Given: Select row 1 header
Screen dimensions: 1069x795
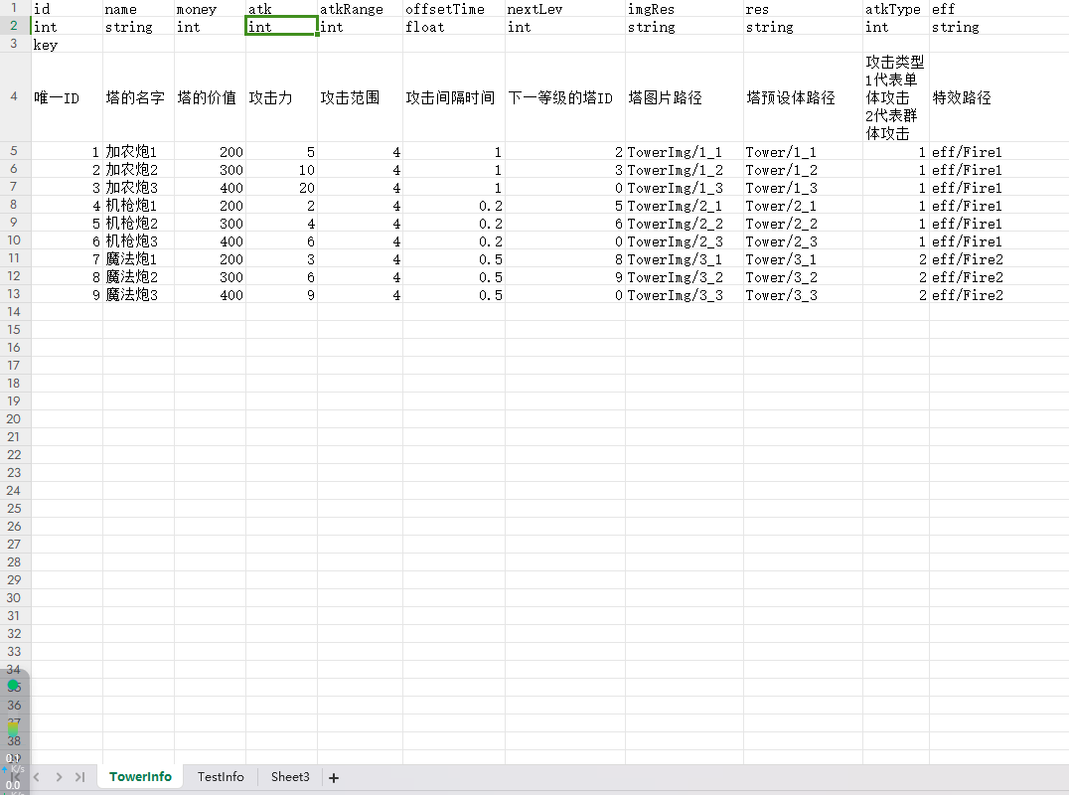Looking at the screenshot, I should (x=14, y=9).
